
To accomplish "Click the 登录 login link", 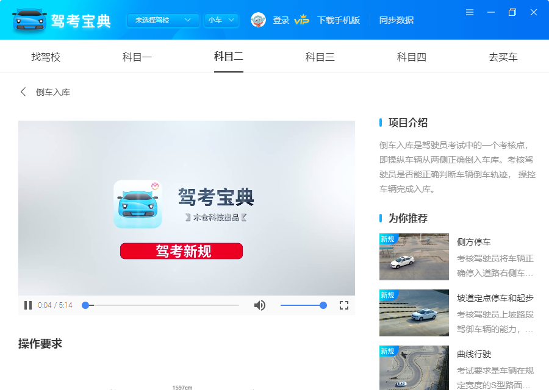I will pos(281,20).
